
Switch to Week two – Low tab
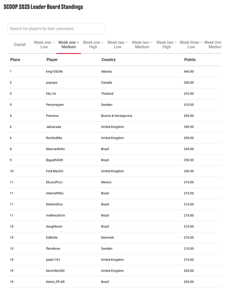[117, 45]
